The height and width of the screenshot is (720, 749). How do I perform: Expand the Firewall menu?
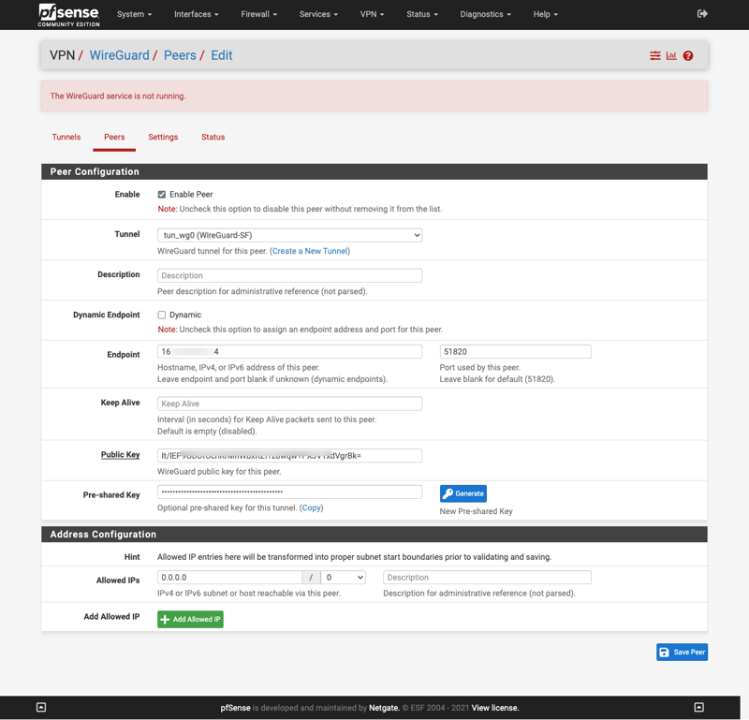(260, 14)
